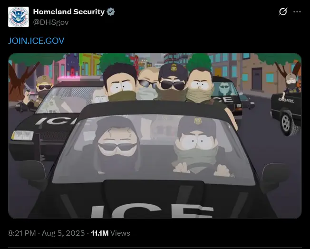The width and height of the screenshot is (310, 249).
Task: Click the word Views beside 11.1M
Action: 120,233
